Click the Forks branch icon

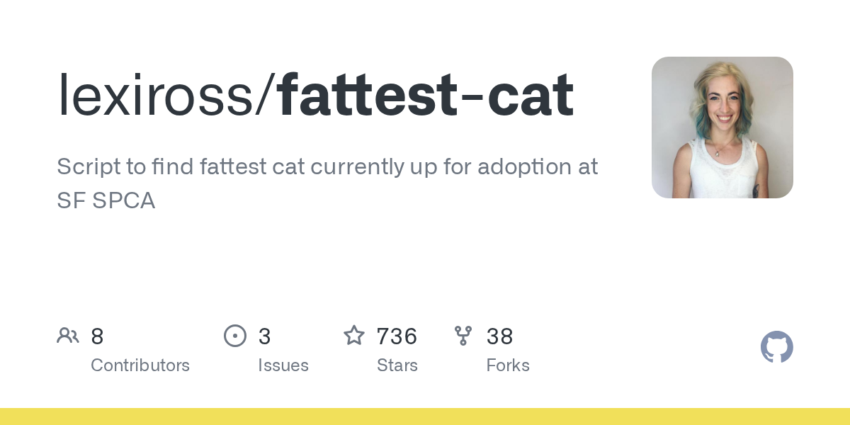pos(463,336)
